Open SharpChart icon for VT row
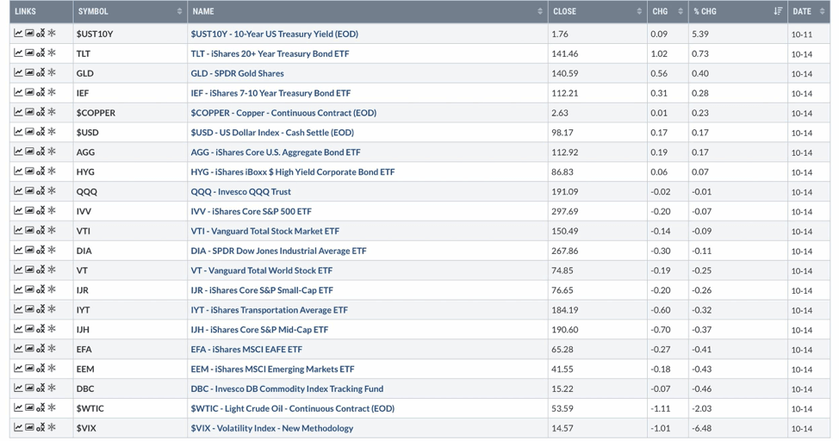Screen dimensions: 839x441 (18, 270)
